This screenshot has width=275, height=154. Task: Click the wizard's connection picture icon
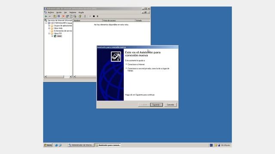coord(116,56)
